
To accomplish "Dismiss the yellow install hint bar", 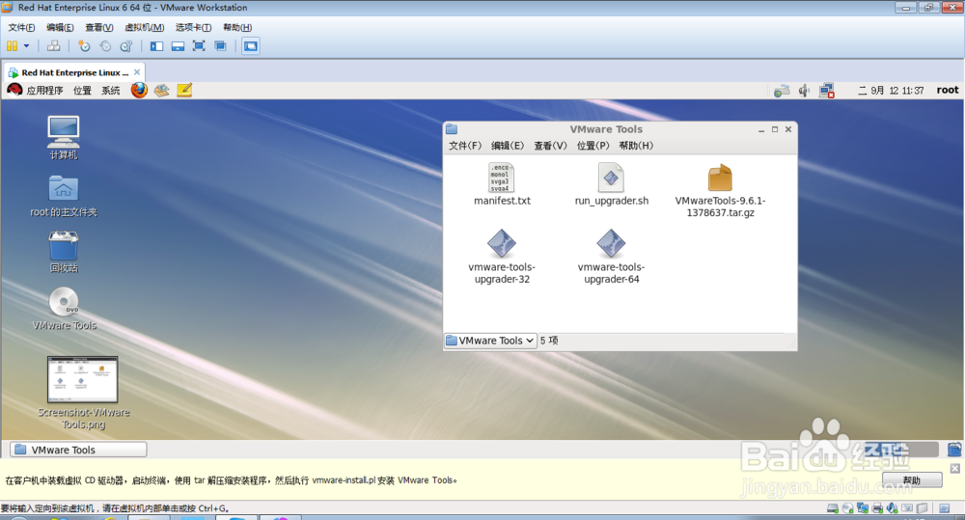I will 954,468.
